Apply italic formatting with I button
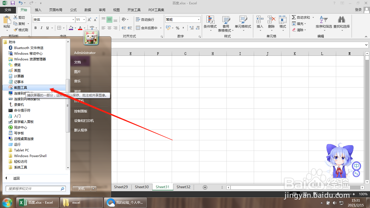 tap(41, 28)
